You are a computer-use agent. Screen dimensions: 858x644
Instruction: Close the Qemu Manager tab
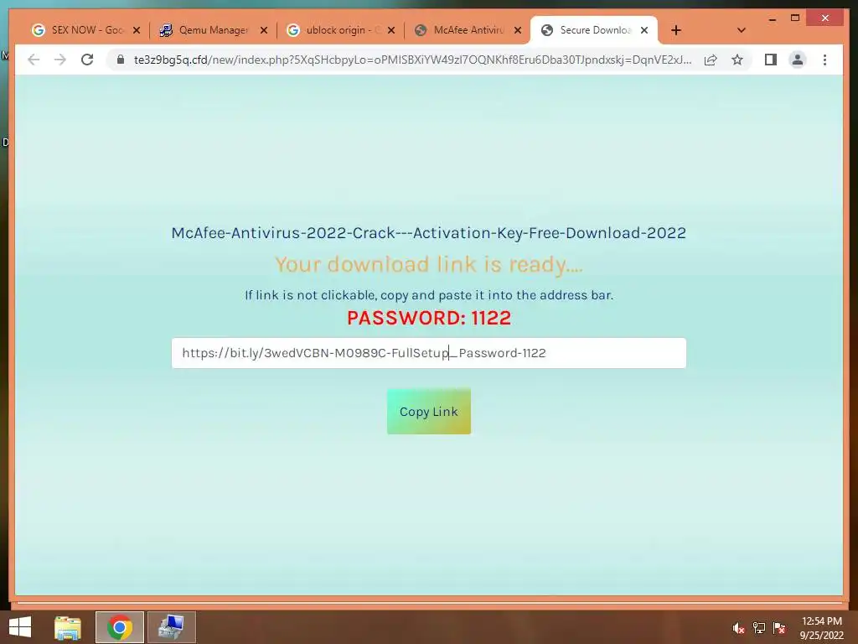point(264,30)
